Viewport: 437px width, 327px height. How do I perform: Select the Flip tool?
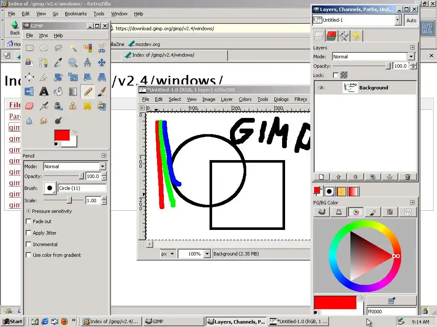pyautogui.click(x=29, y=91)
